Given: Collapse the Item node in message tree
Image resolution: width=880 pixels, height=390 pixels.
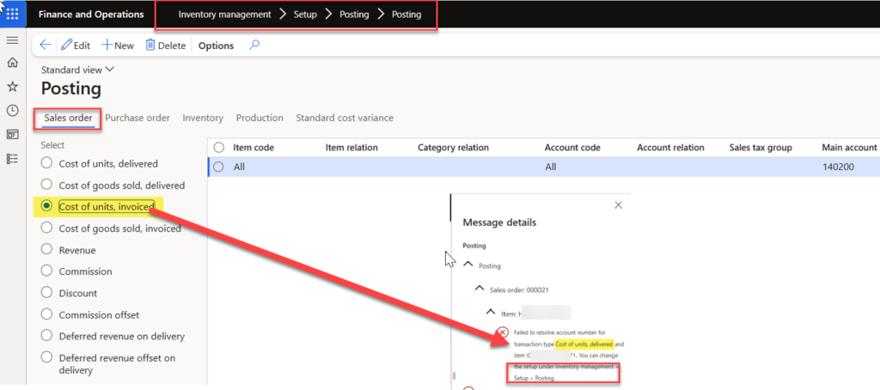Looking at the screenshot, I should tap(490, 312).
